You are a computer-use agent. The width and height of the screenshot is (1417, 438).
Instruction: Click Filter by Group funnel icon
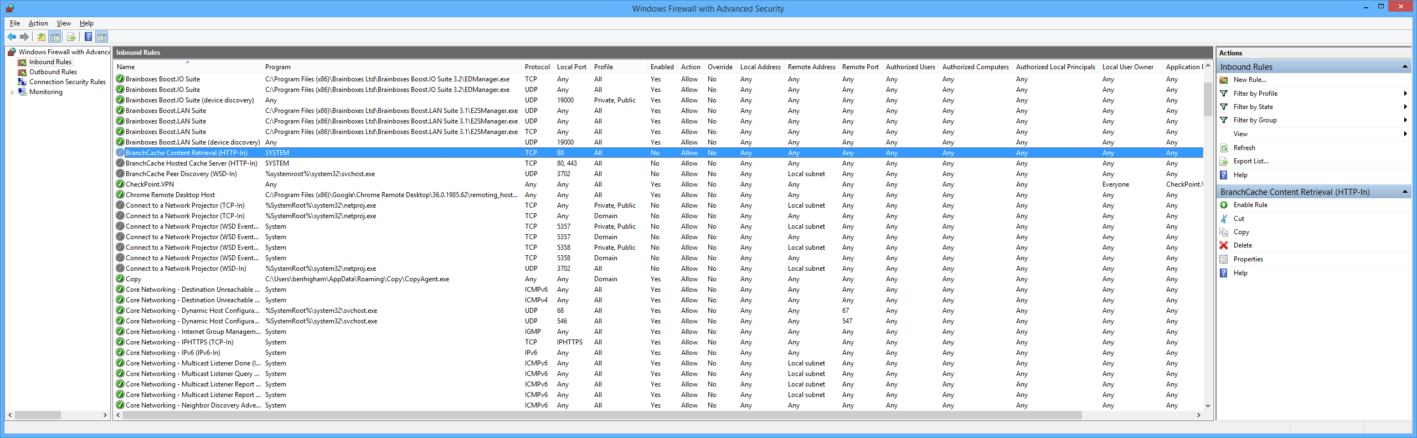tap(1224, 120)
